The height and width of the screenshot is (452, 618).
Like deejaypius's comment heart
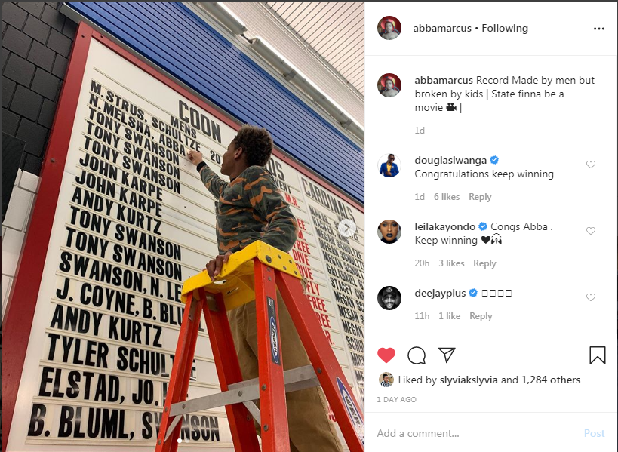point(590,297)
